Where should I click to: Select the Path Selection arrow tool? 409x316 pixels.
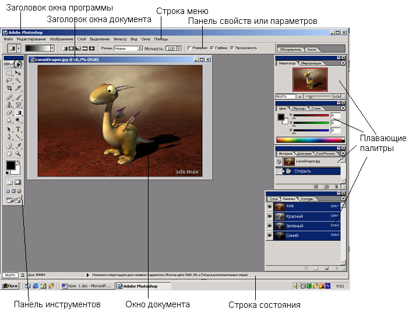coord(9,129)
